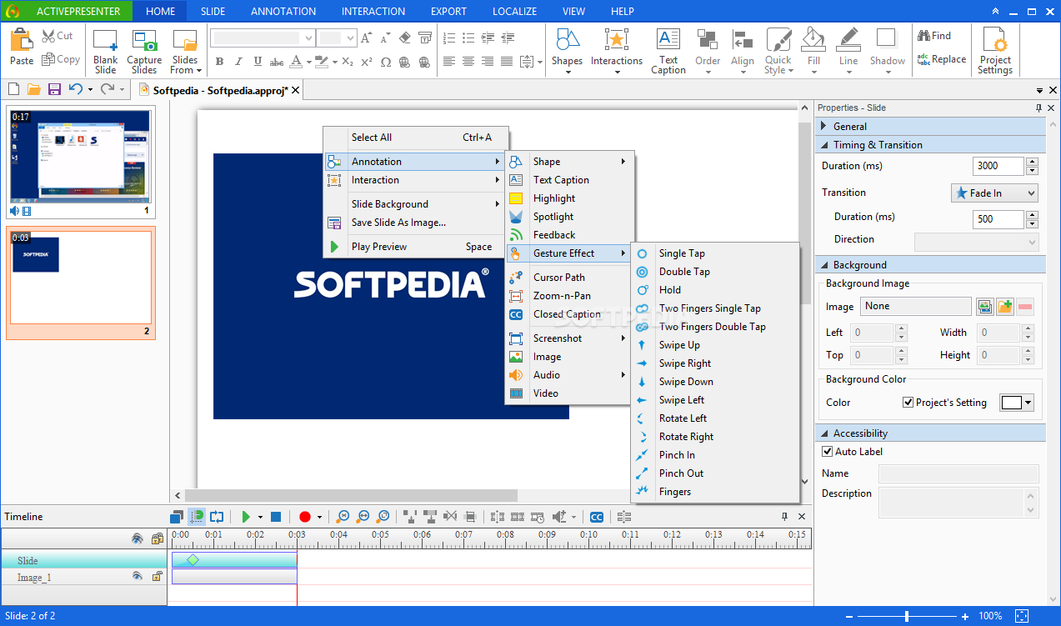
Task: Click the open folder icon
Action: click(x=34, y=89)
